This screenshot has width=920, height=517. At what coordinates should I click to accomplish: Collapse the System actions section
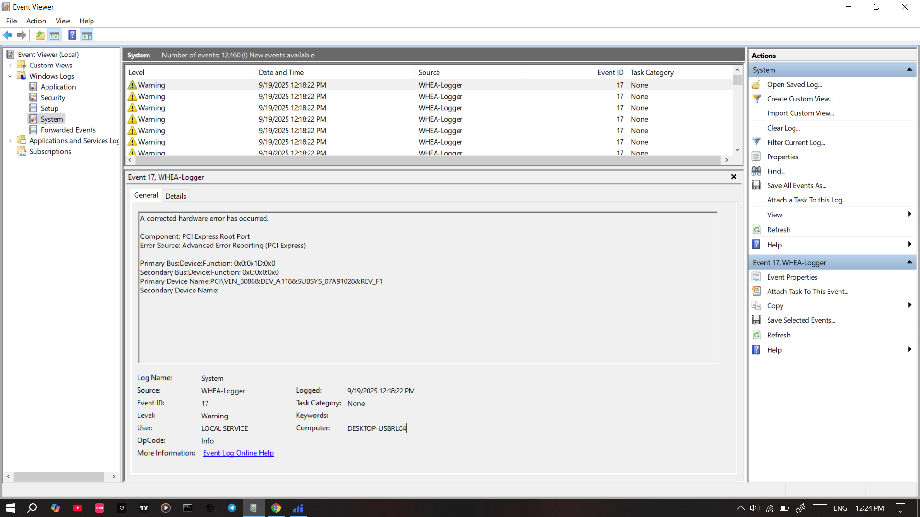tap(909, 70)
